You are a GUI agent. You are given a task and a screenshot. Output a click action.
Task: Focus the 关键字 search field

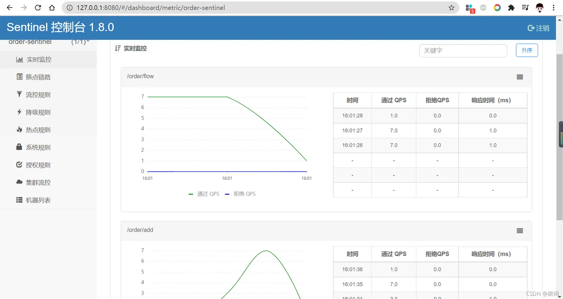463,51
